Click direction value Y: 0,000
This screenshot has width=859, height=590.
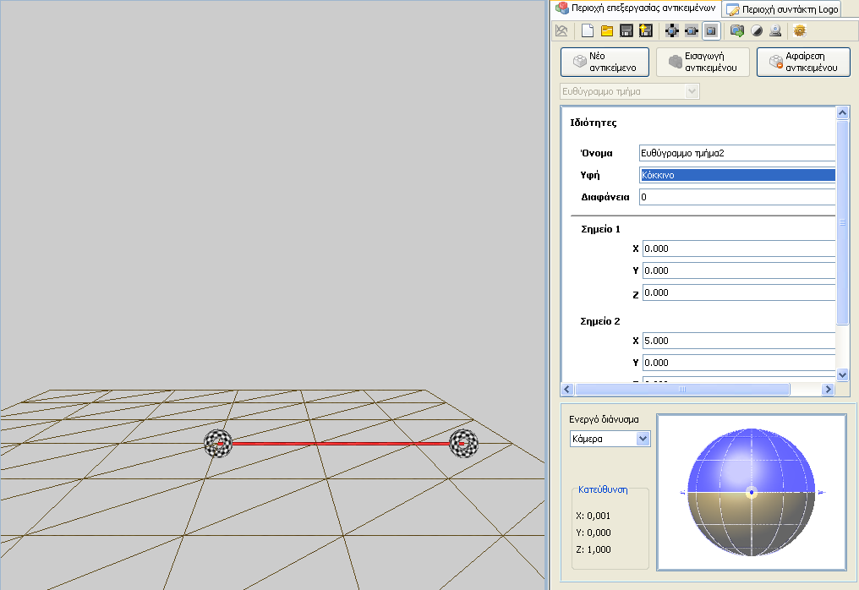click(x=594, y=533)
